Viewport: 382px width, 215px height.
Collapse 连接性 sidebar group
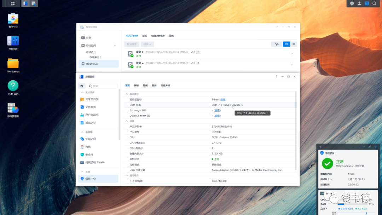(82, 132)
